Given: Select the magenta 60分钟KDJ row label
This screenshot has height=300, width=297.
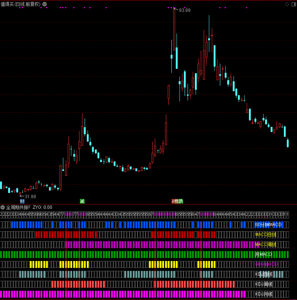Looking at the screenshot, I should coord(266,264).
